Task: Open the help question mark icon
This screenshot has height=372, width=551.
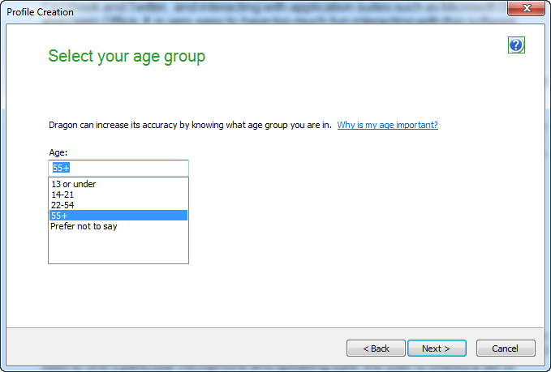Action: pos(516,45)
